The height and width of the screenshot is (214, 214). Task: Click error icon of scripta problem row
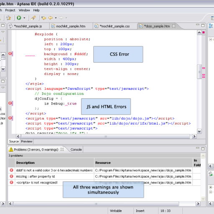pyautogui.click(x=11, y=182)
